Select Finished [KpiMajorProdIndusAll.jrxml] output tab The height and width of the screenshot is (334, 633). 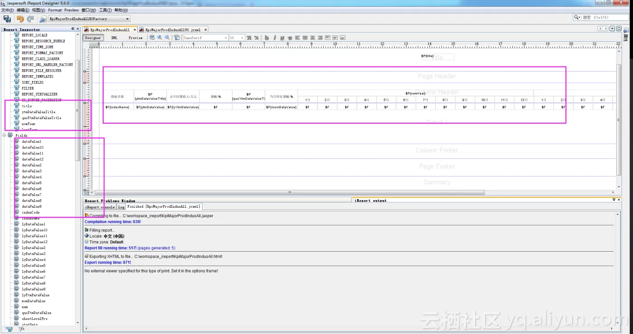tap(164, 206)
